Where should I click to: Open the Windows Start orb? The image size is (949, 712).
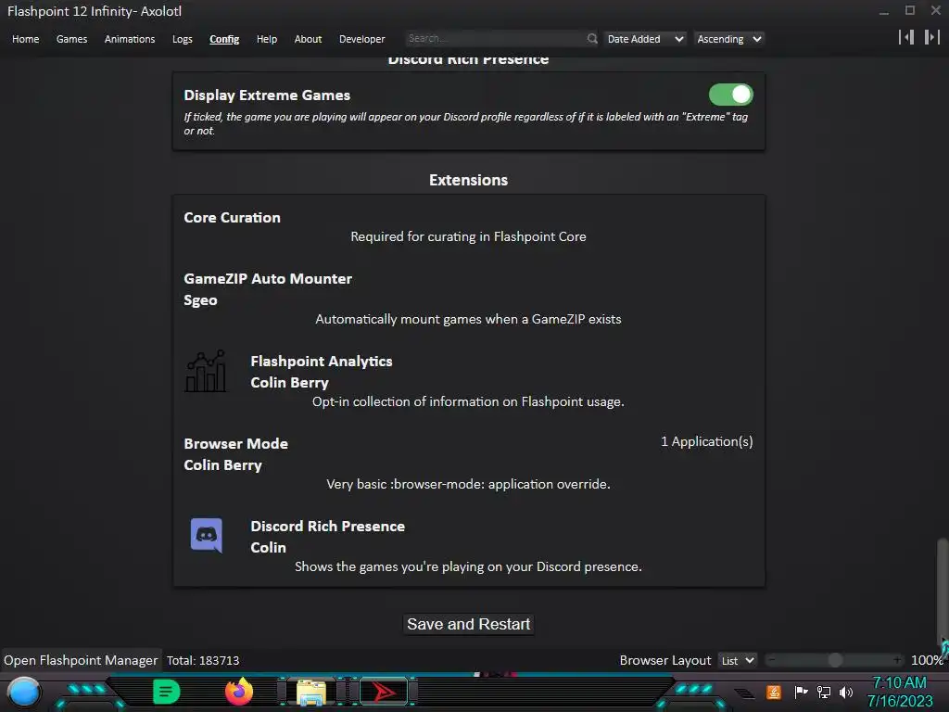click(23, 692)
